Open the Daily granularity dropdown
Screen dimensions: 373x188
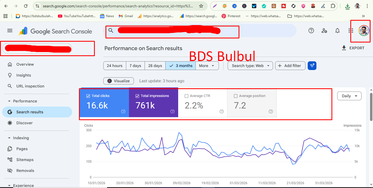[349, 96]
